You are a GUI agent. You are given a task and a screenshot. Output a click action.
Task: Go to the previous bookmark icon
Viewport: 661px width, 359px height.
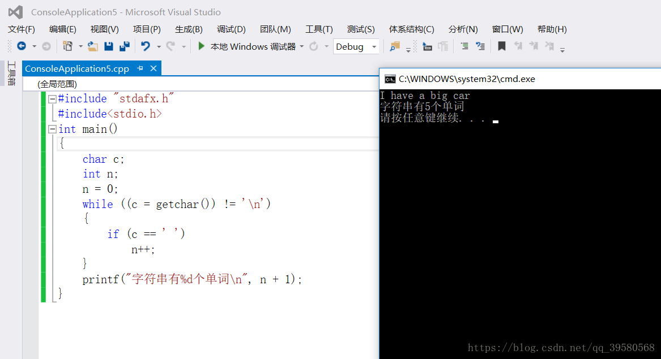(518, 46)
